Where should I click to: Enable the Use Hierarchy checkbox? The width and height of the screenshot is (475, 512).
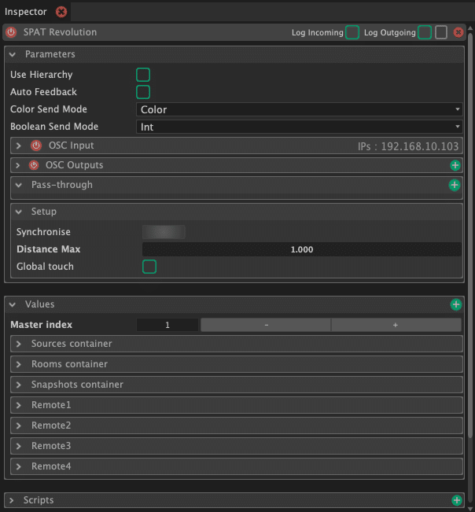(x=143, y=75)
